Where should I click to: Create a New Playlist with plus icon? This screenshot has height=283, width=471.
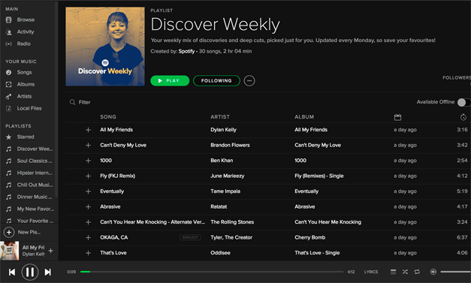click(x=9, y=232)
